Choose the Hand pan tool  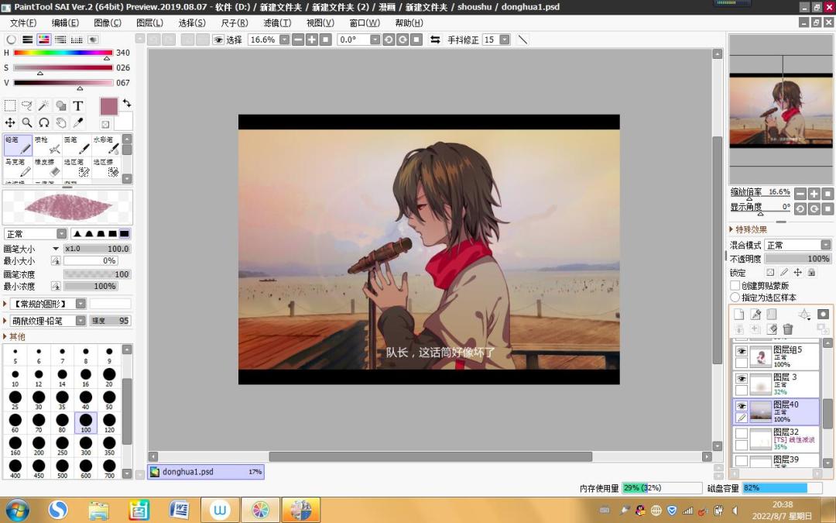(x=61, y=122)
